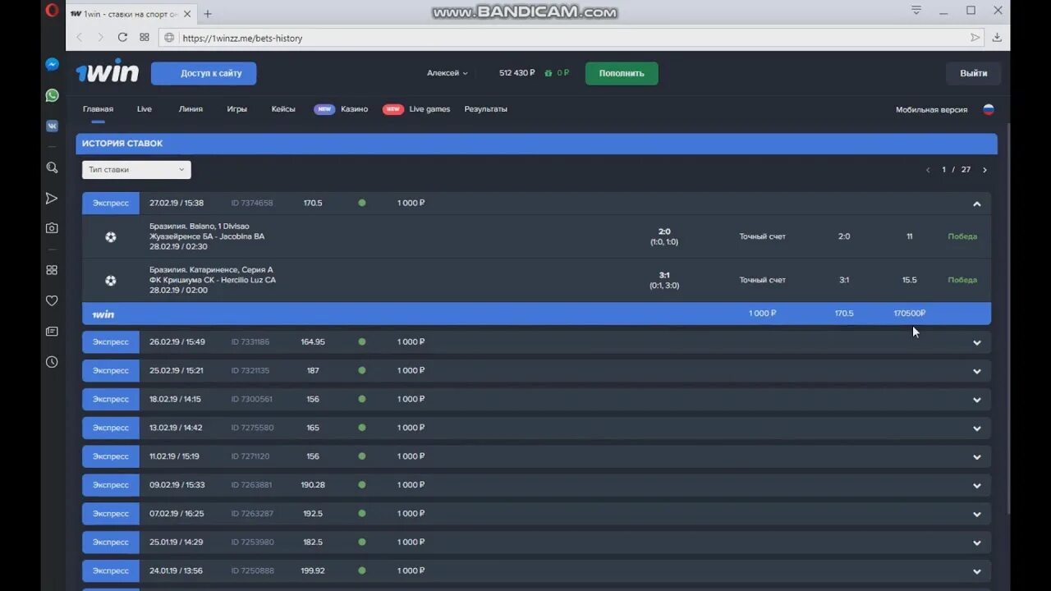Click payout value 170500₽
The height and width of the screenshot is (591, 1051).
coord(909,314)
